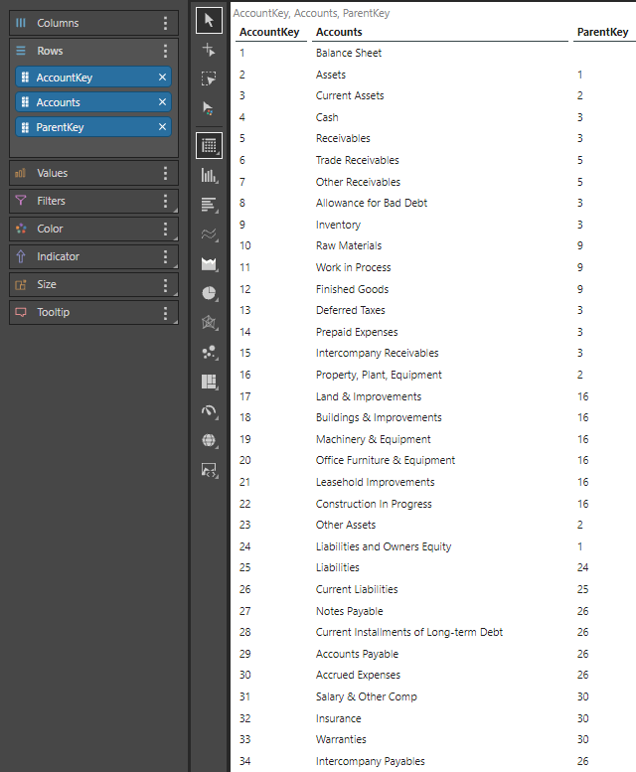Choose the add-selection cursor tool
Screen dimensions: 636x772
click(209, 50)
